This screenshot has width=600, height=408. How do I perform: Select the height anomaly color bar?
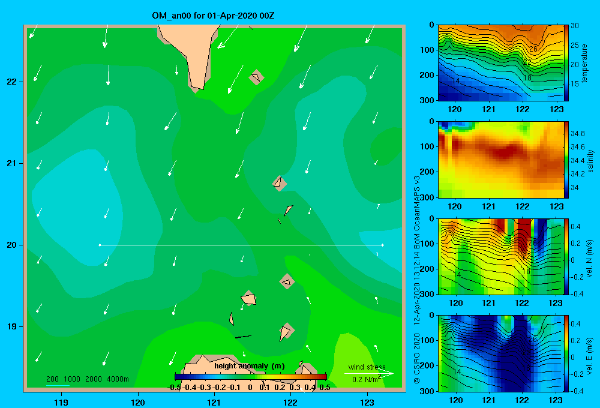pyautogui.click(x=251, y=377)
